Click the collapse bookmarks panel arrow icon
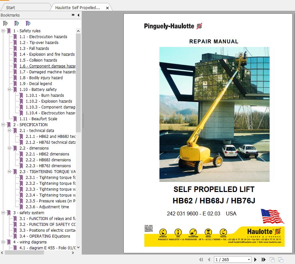 coord(78,15)
